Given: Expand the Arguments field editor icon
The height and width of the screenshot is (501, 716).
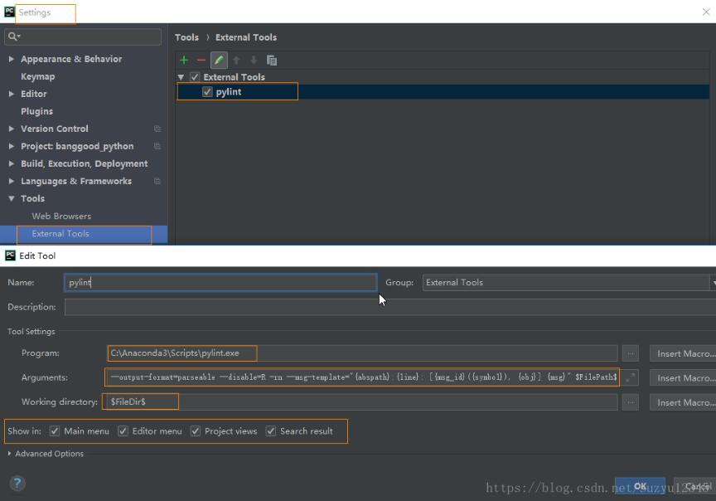Looking at the screenshot, I should click(631, 377).
